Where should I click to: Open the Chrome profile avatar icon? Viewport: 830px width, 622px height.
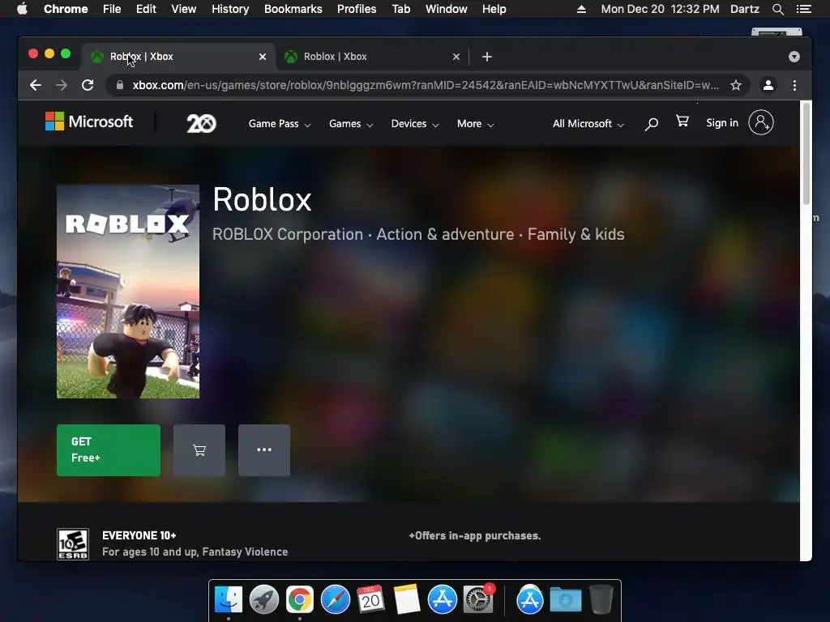click(768, 85)
